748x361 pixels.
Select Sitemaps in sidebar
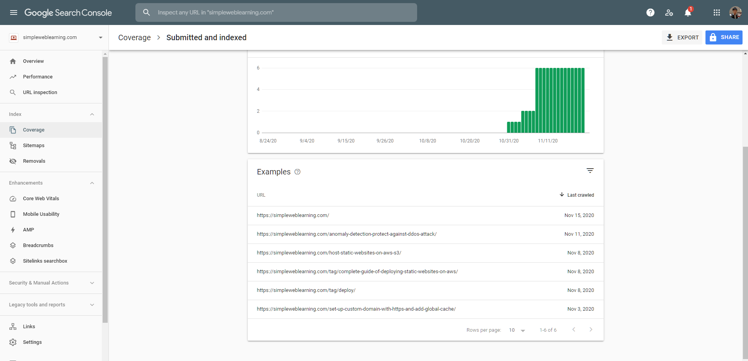click(51, 146)
